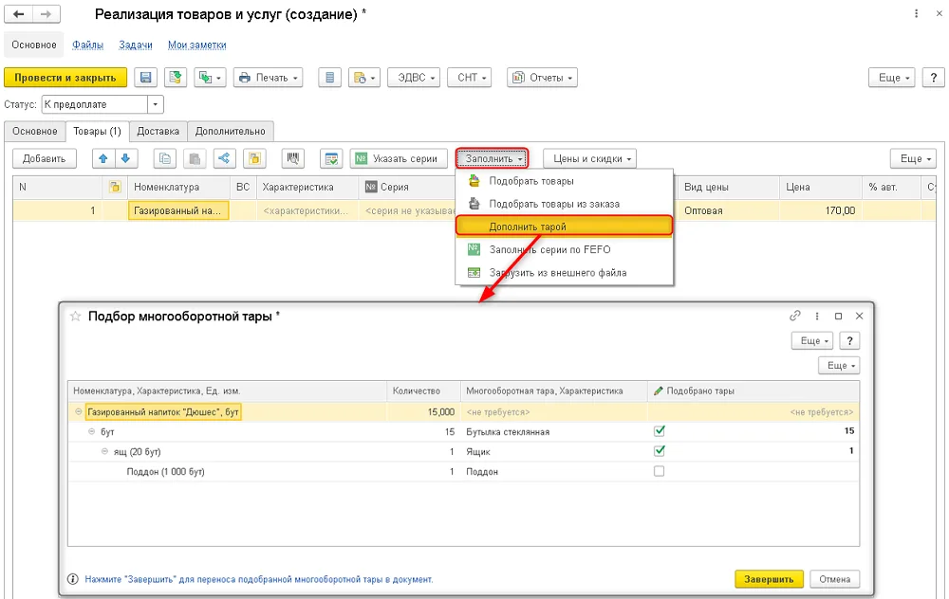Click the post document icon beside save
This screenshot has height=599, width=949.
point(175,78)
